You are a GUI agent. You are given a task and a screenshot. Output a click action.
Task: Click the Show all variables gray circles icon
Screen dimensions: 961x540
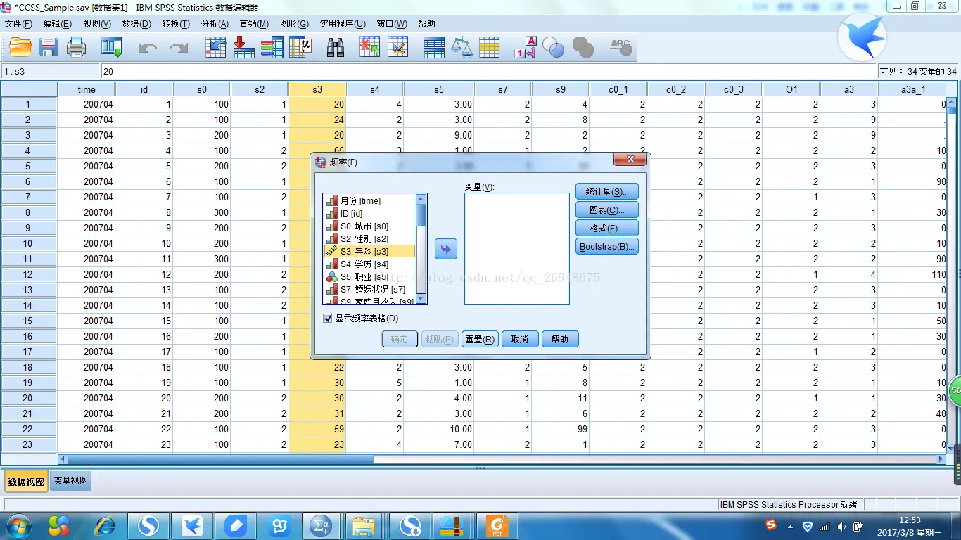pyautogui.click(x=583, y=47)
